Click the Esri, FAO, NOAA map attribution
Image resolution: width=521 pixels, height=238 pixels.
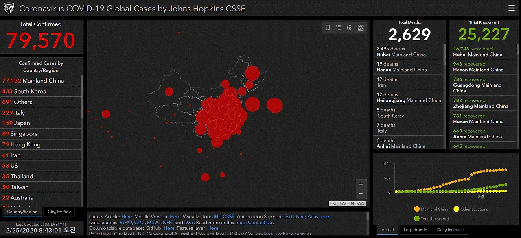(347, 204)
